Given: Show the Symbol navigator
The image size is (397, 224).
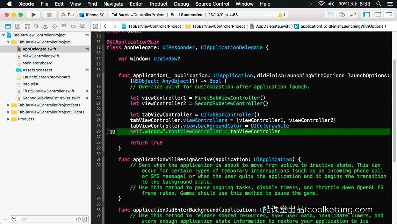Looking at the screenshot, I should pyautogui.click(x=18, y=26).
